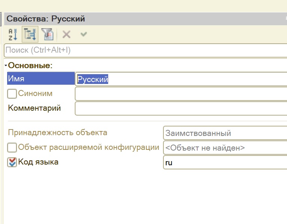287x224 pixels.
Task: Cancel the edit with the X toolbar icon
Action: 66,34
